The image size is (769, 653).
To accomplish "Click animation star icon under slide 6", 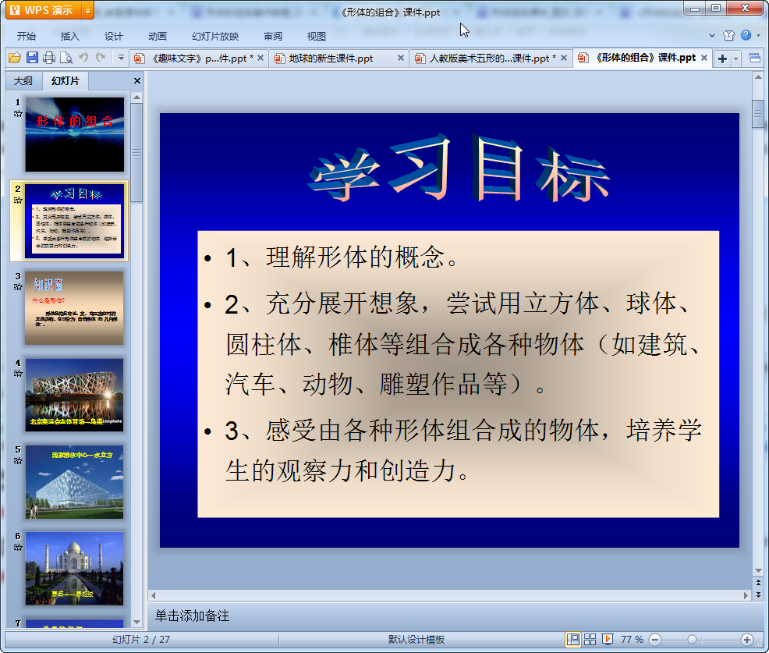I will pos(18,547).
